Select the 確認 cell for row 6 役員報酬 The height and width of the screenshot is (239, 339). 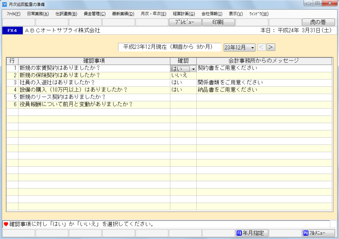point(183,104)
